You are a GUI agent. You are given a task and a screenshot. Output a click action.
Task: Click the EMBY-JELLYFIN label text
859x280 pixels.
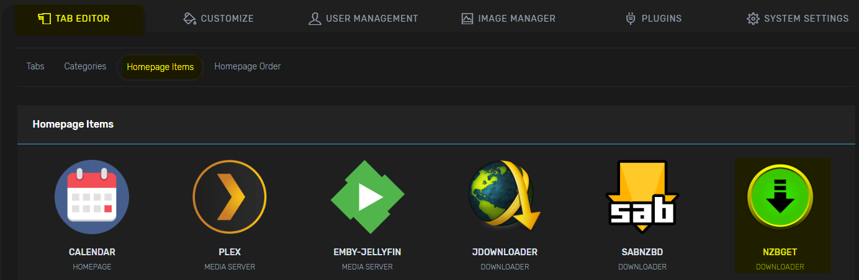(367, 252)
